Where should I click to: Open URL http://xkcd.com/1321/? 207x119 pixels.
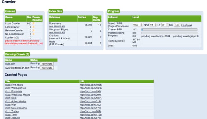91,98
